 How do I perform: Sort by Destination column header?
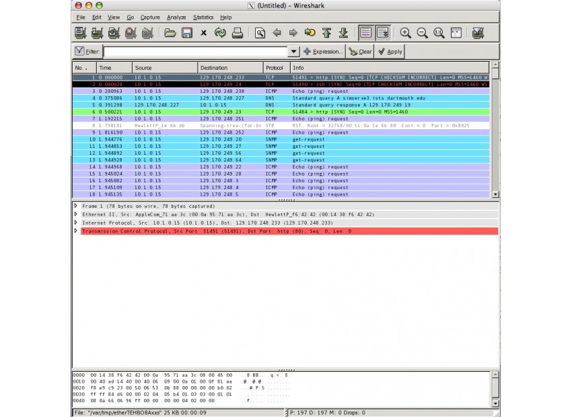pyautogui.click(x=231, y=68)
